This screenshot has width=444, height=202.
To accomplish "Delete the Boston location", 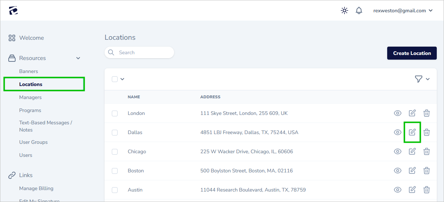I will click(x=427, y=171).
